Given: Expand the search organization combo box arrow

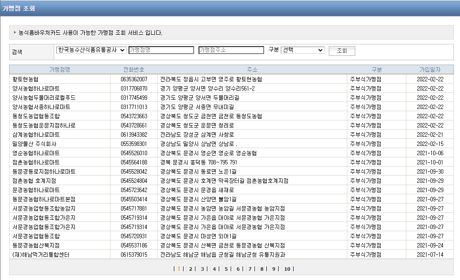Looking at the screenshot, I should coord(122,50).
